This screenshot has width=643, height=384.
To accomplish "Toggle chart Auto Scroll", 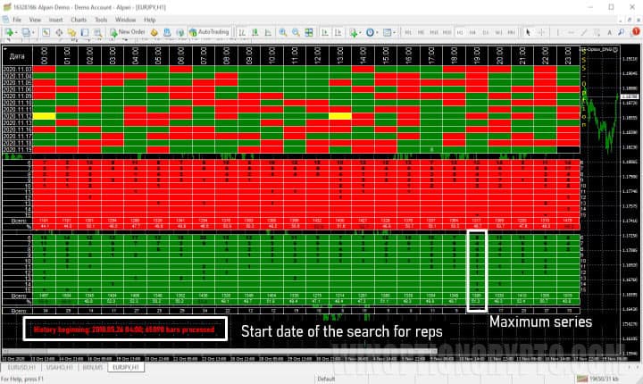I will click(x=325, y=31).
